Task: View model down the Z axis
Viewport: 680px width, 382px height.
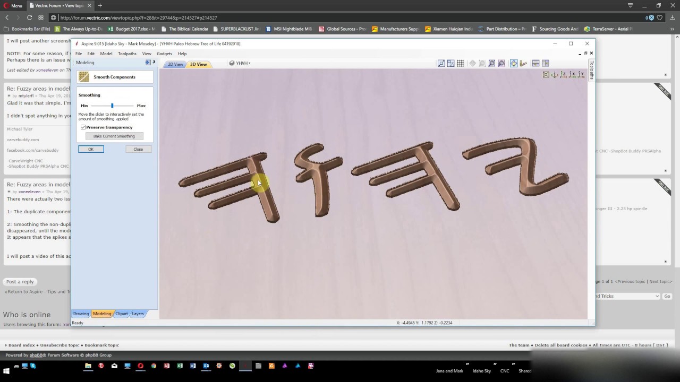Action: click(563, 74)
